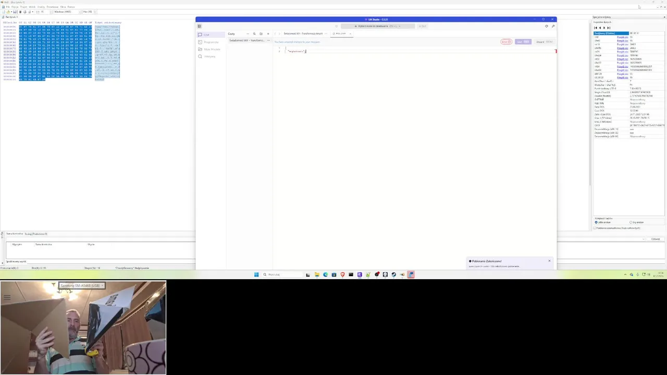The image size is (667, 375).
Task: Switch to the Bez tytułu 1 document tab
Action: click(x=10, y=17)
